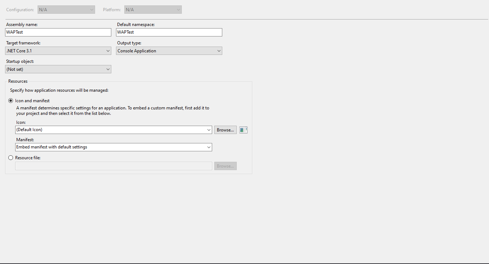The height and width of the screenshot is (264, 489).
Task: Select the "Resource file" radio button
Action: coord(10,157)
